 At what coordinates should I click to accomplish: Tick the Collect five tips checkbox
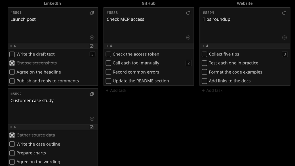204,54
